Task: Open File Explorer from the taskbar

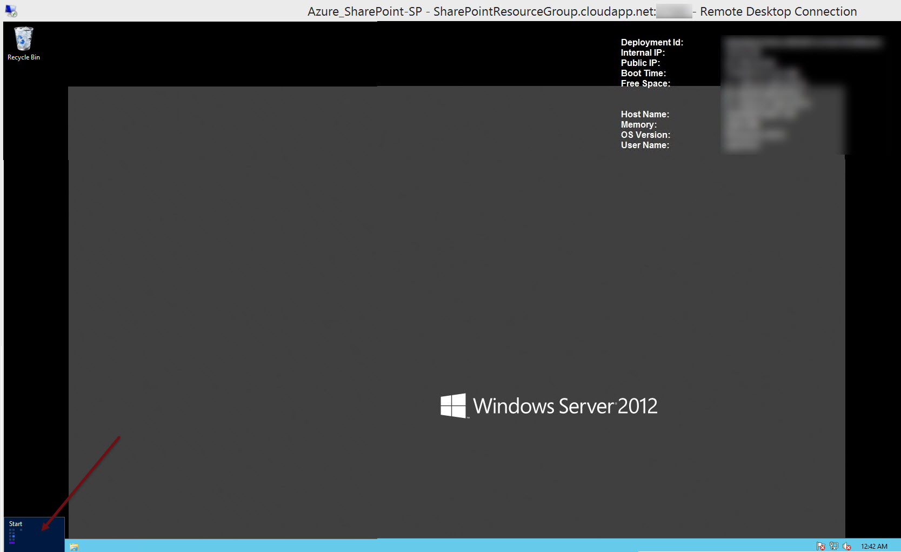Action: click(x=74, y=547)
